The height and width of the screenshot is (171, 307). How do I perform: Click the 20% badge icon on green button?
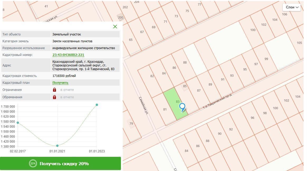pos(33,164)
